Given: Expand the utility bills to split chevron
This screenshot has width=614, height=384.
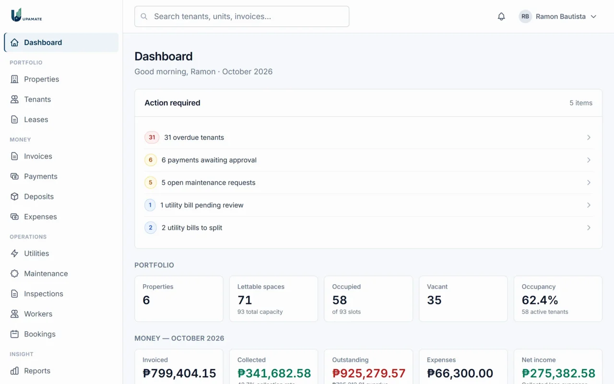Looking at the screenshot, I should 589,228.
